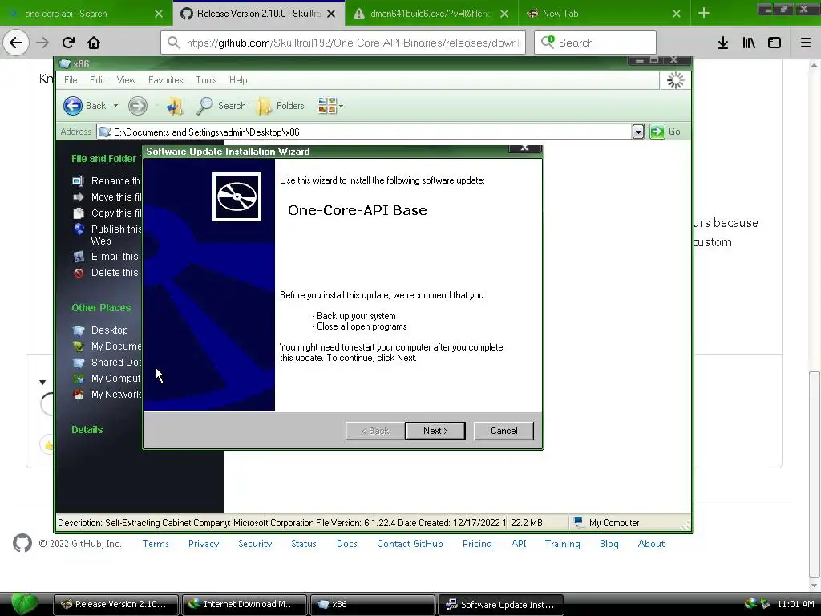821x616 pixels.
Task: Collapse the File and Folder Tasks header
Action: (103, 159)
